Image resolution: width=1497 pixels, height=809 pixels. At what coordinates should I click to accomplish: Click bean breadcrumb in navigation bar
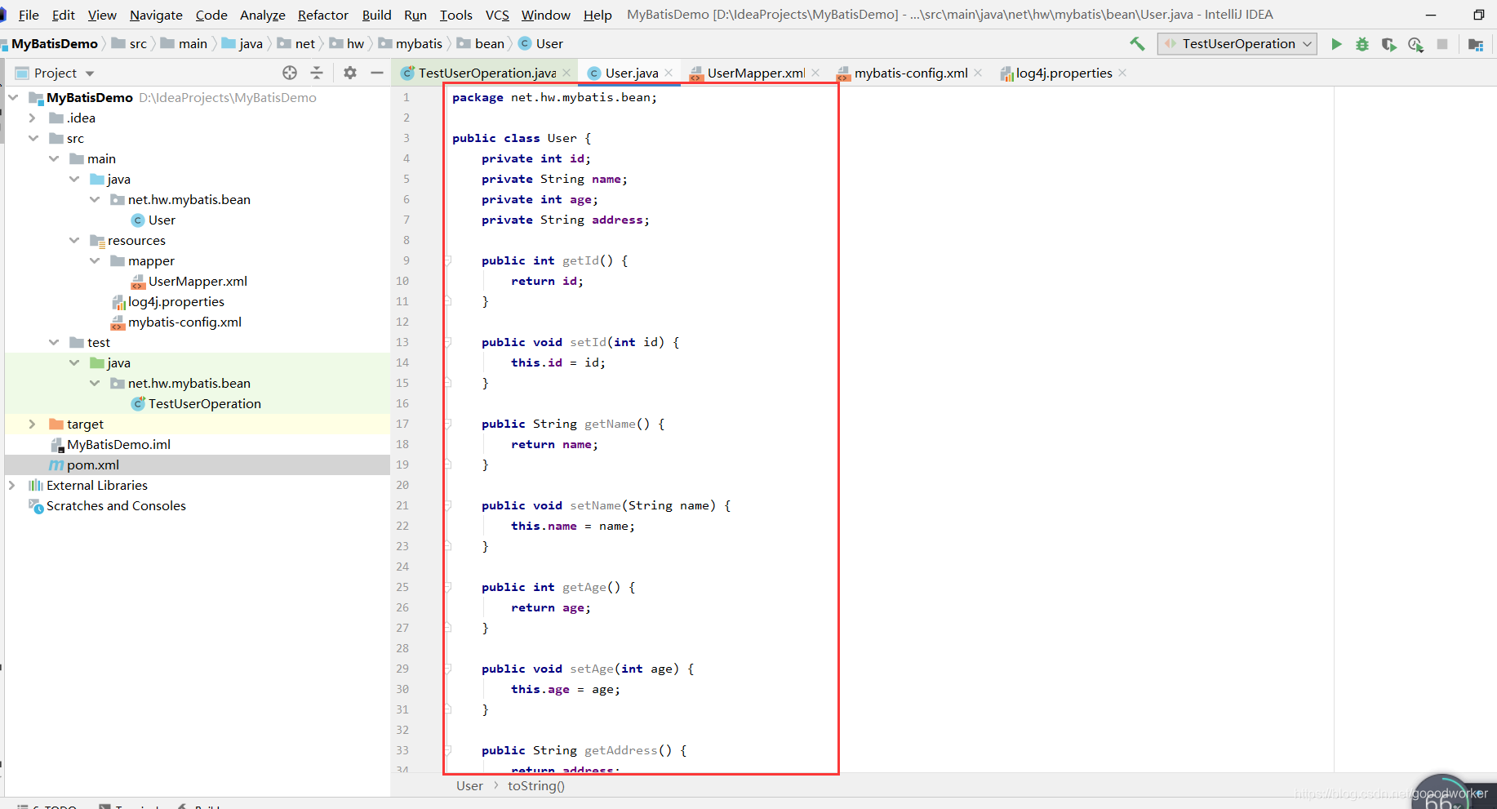click(489, 43)
